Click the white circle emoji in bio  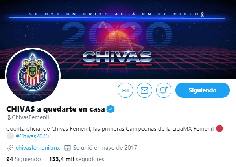pyautogui.click(x=10, y=136)
